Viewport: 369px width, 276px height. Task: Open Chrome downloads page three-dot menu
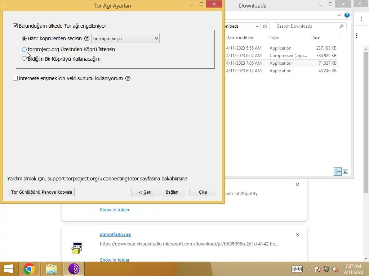tap(357, 36)
